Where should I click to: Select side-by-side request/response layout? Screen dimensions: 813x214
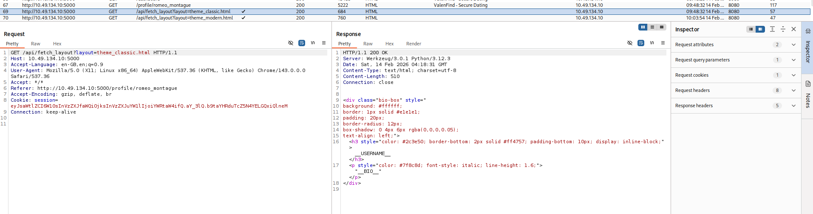643,27
